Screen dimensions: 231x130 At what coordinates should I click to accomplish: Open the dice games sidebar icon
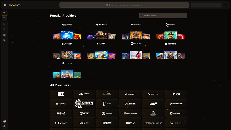4,29
